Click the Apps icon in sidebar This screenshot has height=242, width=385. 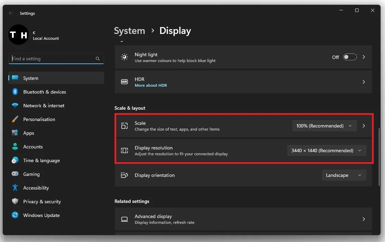15,133
